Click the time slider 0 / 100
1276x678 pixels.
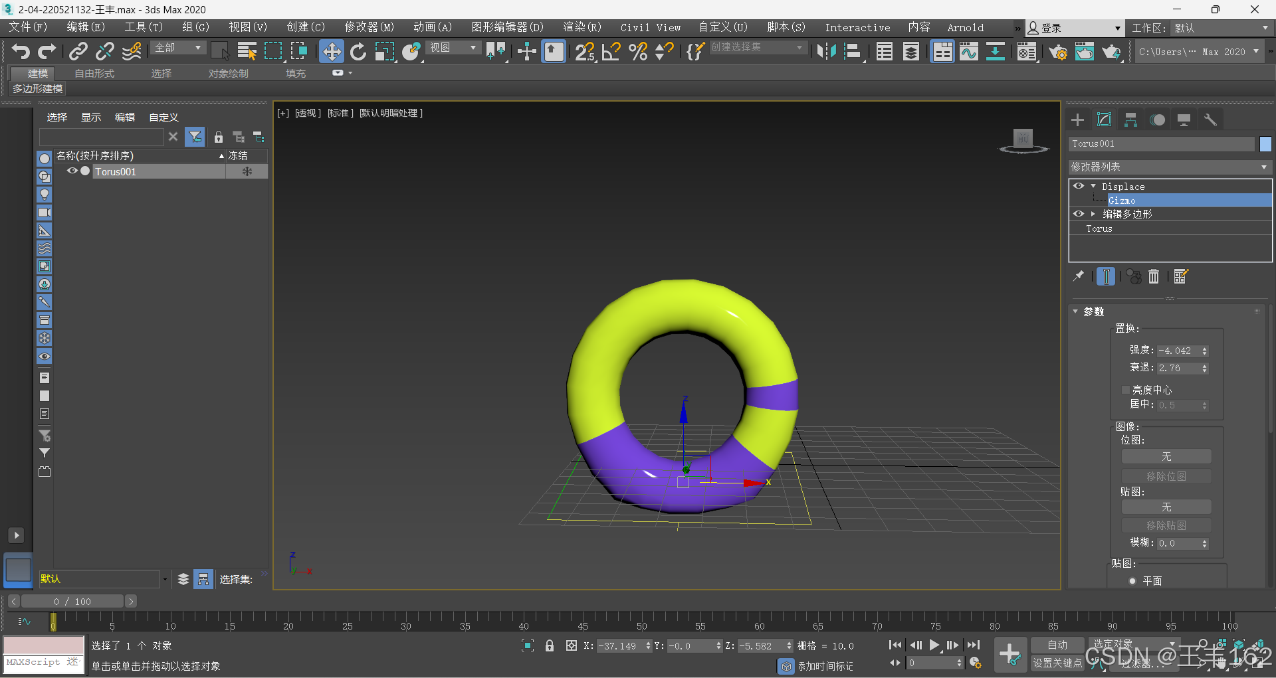pyautogui.click(x=72, y=601)
